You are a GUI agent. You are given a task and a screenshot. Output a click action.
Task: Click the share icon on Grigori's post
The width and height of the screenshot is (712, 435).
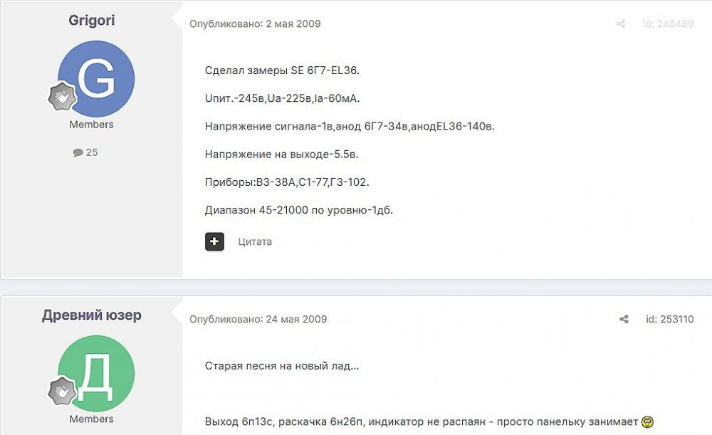[621, 24]
